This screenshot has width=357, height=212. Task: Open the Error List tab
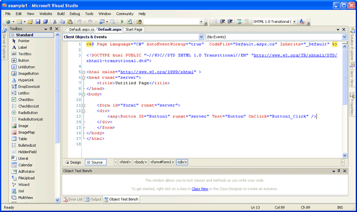click(73, 199)
